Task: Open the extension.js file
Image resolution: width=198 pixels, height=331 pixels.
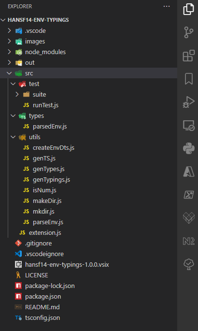Action: click(x=88, y=232)
